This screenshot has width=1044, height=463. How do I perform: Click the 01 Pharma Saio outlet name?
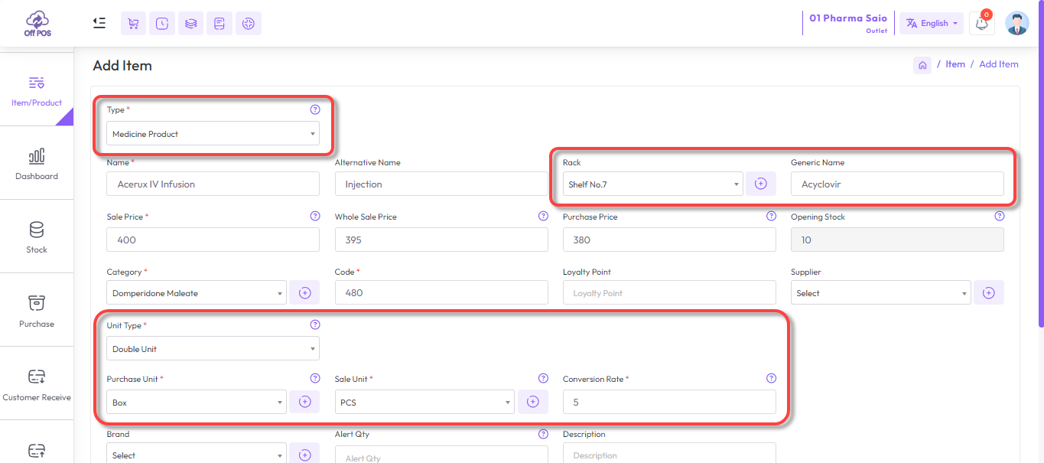click(848, 18)
